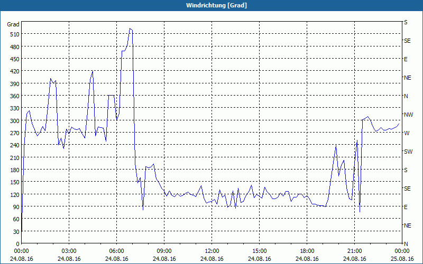
Task: Click the 24.08.16 date under 21:00
Action: tap(354, 259)
